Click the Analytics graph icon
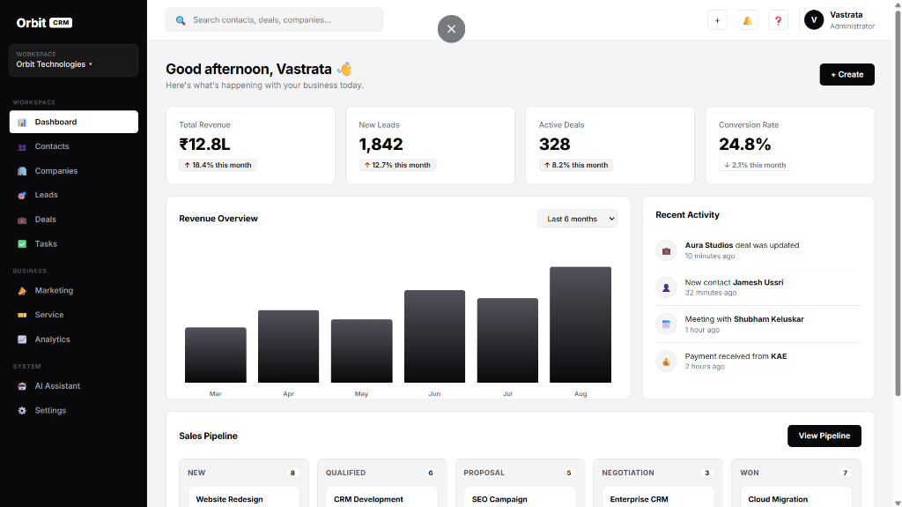Screen dimensions: 902x507 click(22, 340)
